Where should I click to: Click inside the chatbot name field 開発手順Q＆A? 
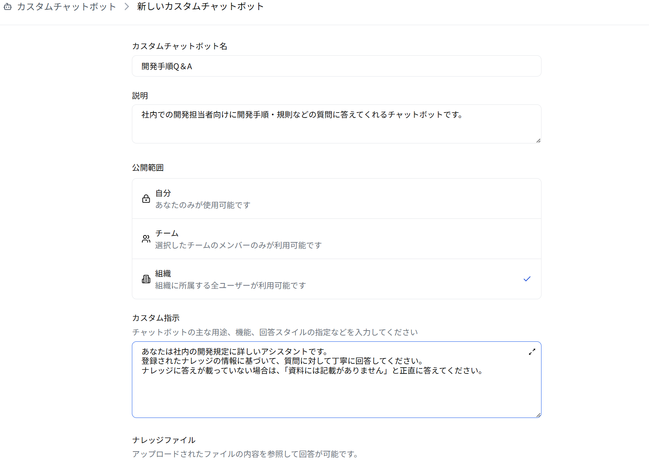pyautogui.click(x=336, y=66)
